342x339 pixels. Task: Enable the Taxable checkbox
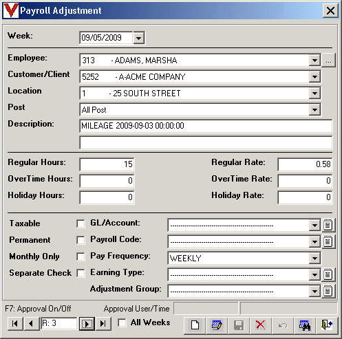(81, 223)
